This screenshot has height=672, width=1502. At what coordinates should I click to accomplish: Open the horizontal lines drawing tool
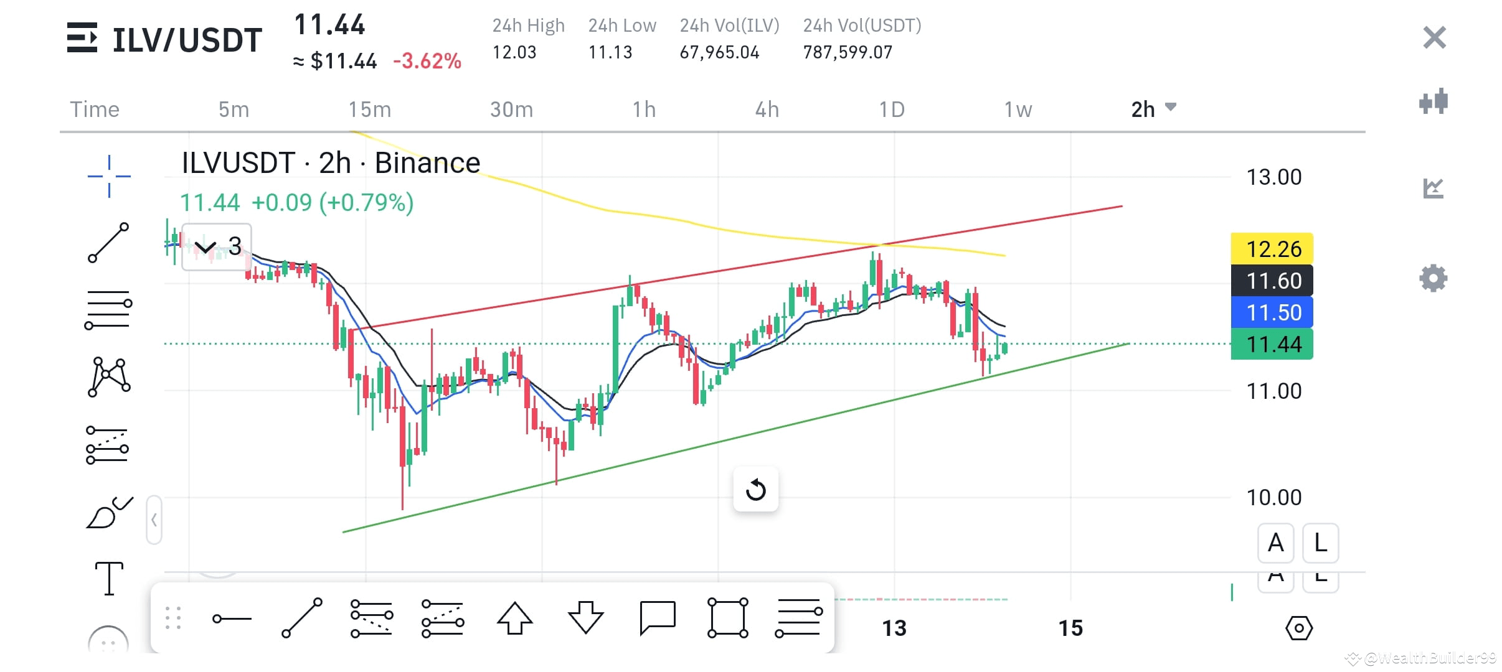pyautogui.click(x=109, y=308)
